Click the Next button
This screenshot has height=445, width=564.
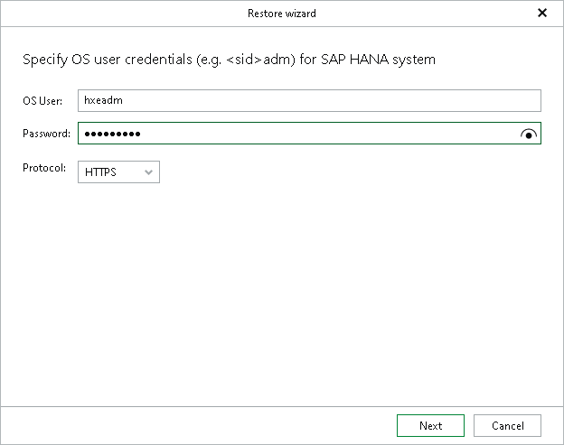point(430,425)
